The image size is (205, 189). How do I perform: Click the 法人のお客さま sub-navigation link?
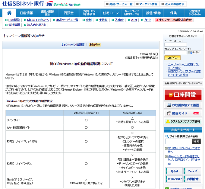coord(36,25)
